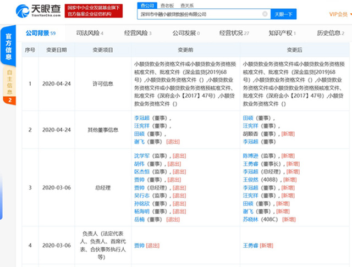Open the 历史信息 tab

coord(331,33)
